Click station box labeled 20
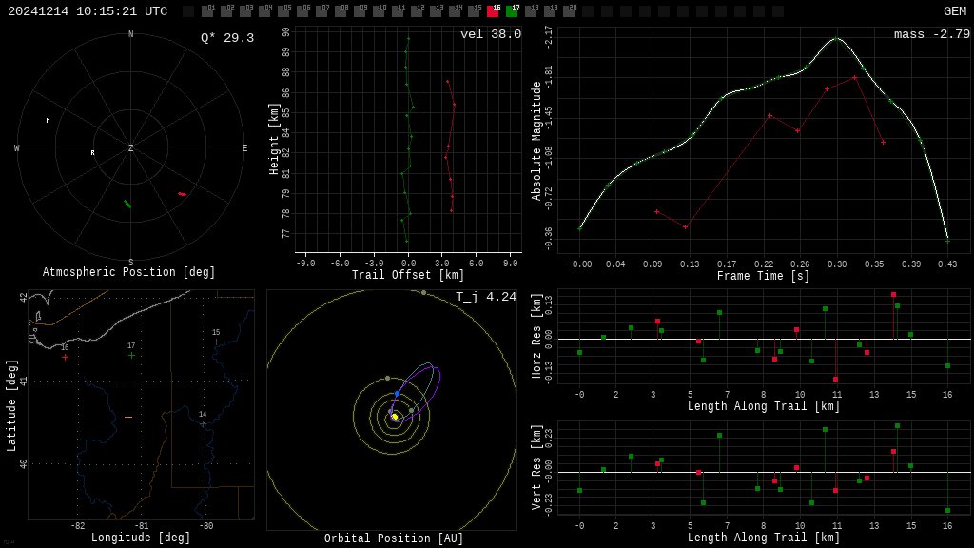The height and width of the screenshot is (548, 974). tap(569, 11)
